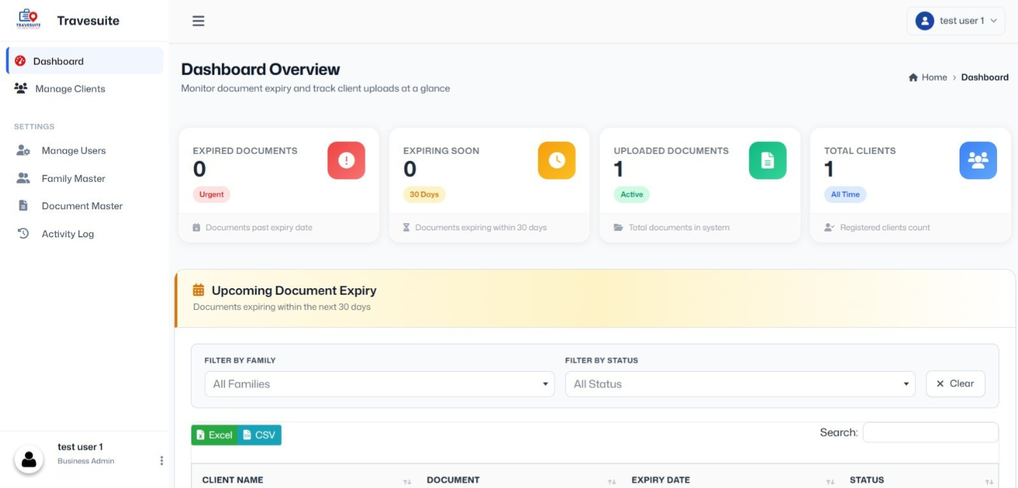Click the Business Admin role text
The image size is (1018, 488).
[x=86, y=461]
